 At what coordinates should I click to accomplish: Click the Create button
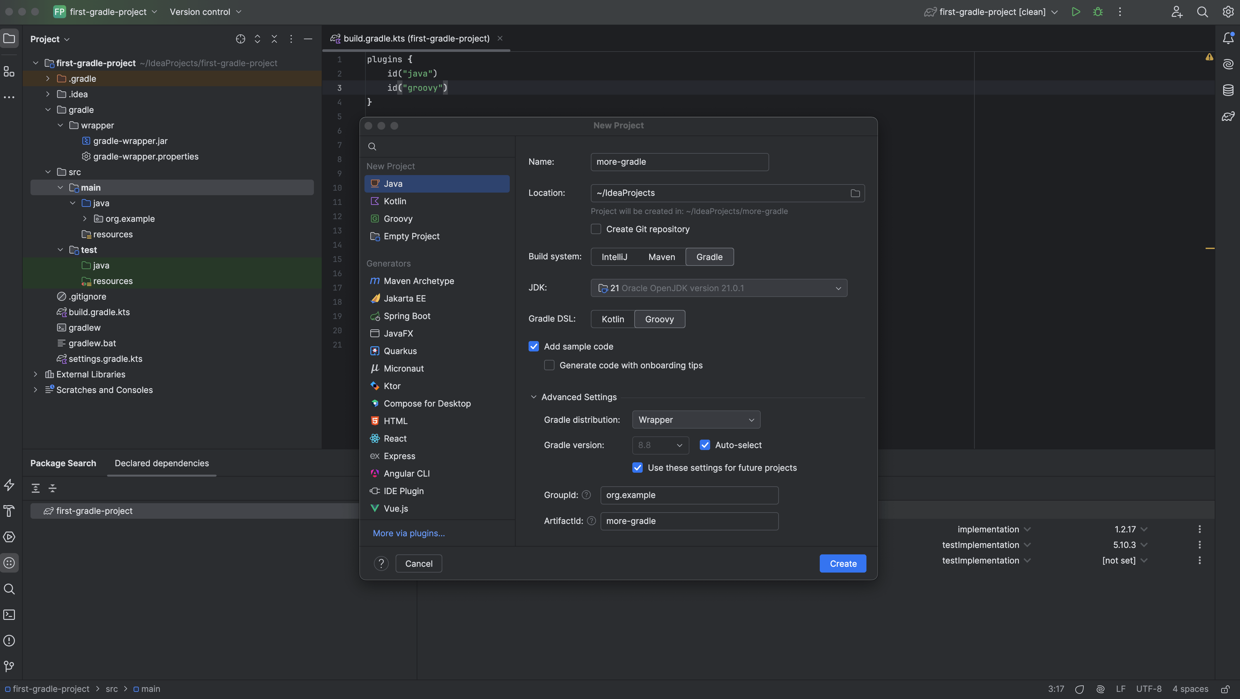click(842, 564)
